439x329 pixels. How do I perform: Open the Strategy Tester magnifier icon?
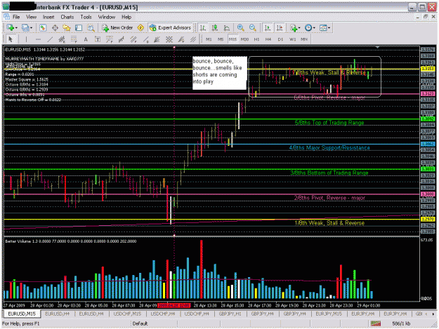tap(91, 27)
